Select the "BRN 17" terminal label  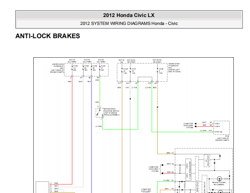pyautogui.click(x=170, y=153)
